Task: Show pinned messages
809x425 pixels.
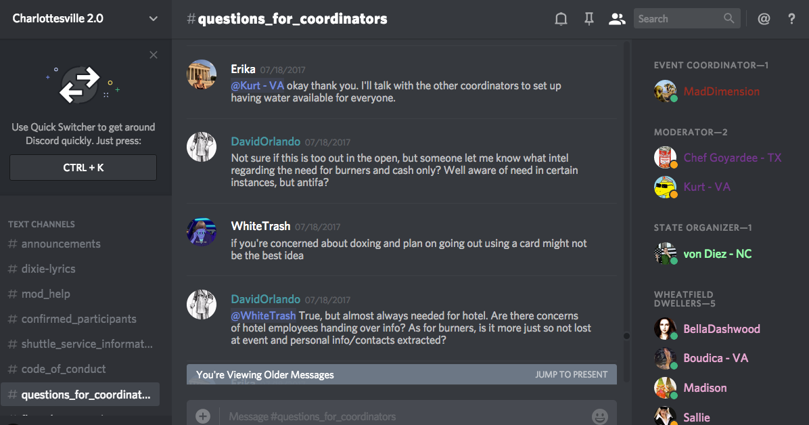Action: coord(589,19)
